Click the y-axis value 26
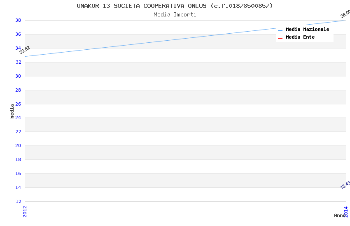 pyautogui.click(x=18, y=104)
